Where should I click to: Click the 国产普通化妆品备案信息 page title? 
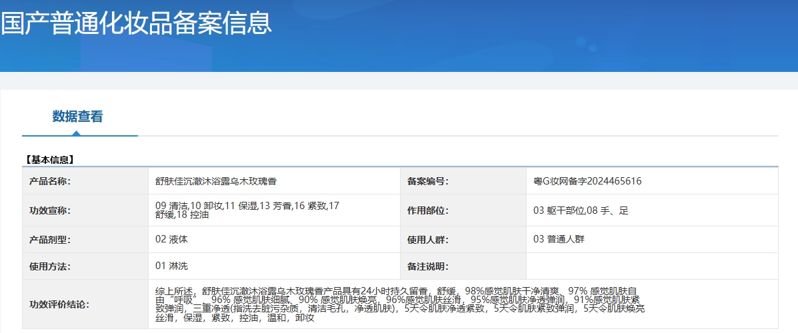(137, 23)
